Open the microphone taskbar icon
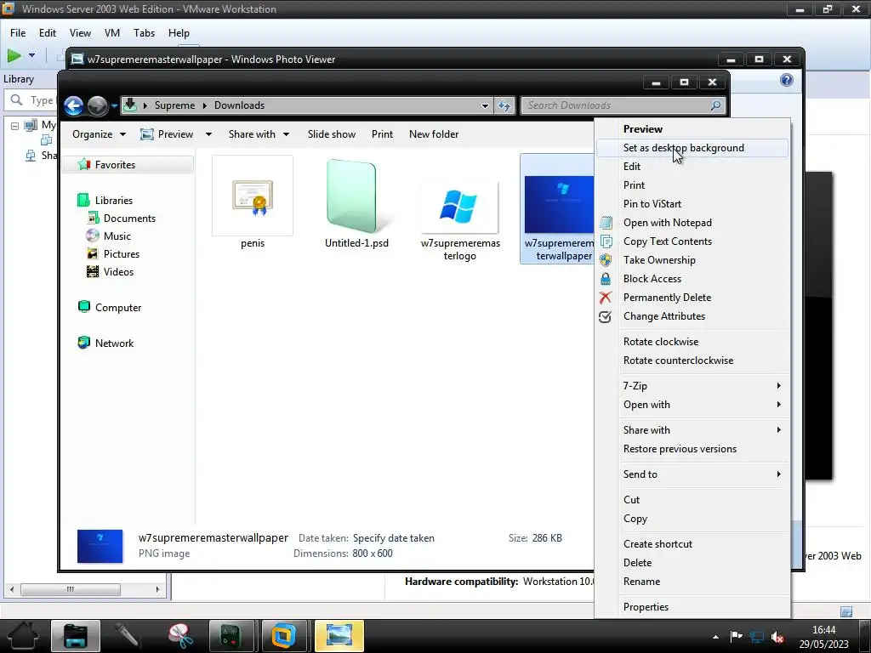The image size is (871, 653). pos(128,636)
